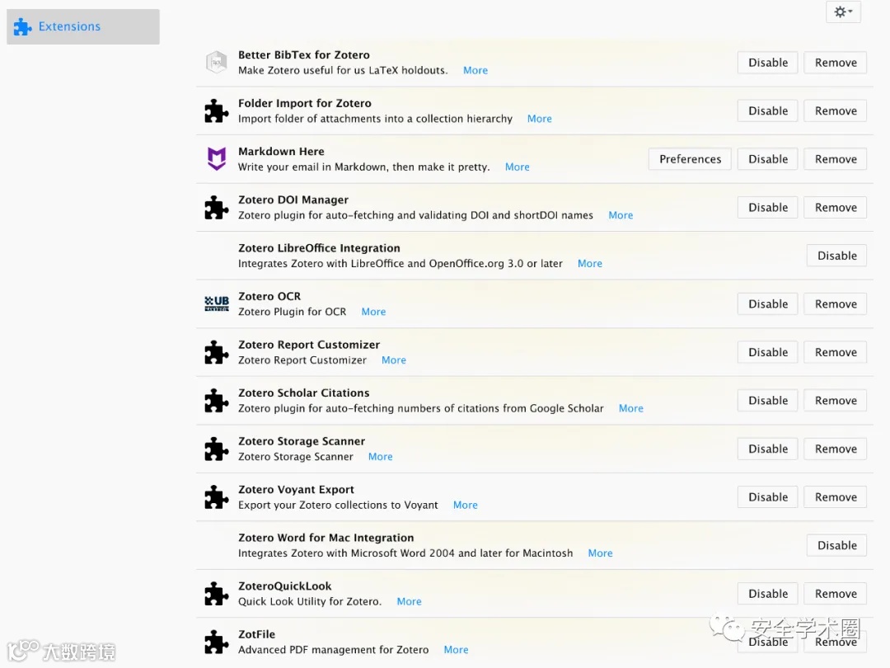Click the Zotero Voyant Export puzzle icon
890x668 pixels.
pos(216,497)
